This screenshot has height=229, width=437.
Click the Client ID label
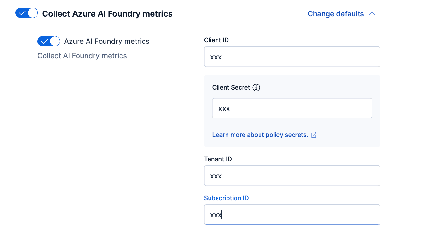point(216,40)
